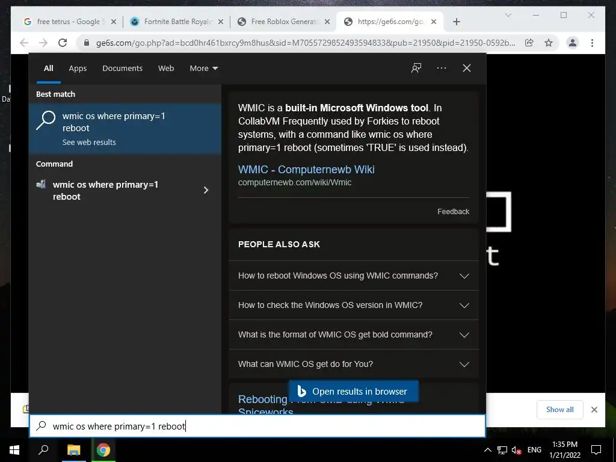Image resolution: width=616 pixels, height=462 pixels.
Task: Click computernewb.com/wiki/Wmic URL
Action: (x=295, y=182)
